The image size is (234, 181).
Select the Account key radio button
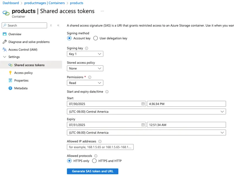(69, 38)
